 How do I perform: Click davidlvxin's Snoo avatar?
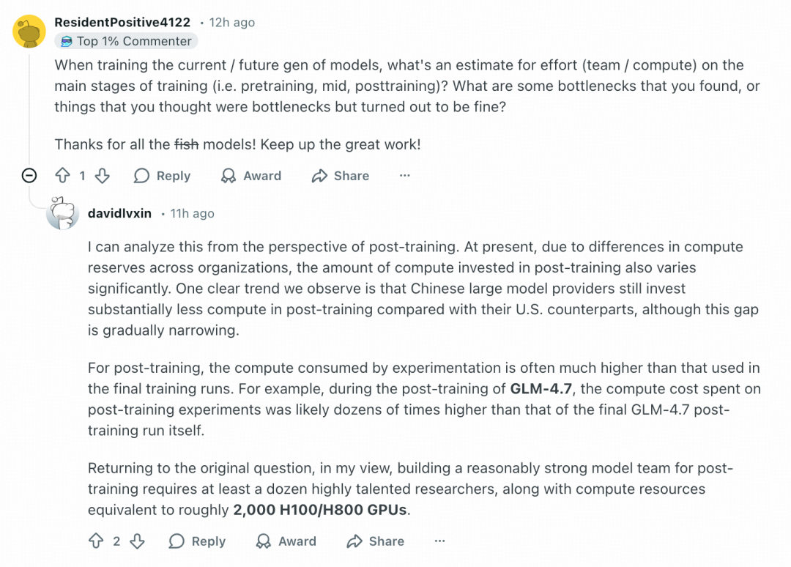62,213
